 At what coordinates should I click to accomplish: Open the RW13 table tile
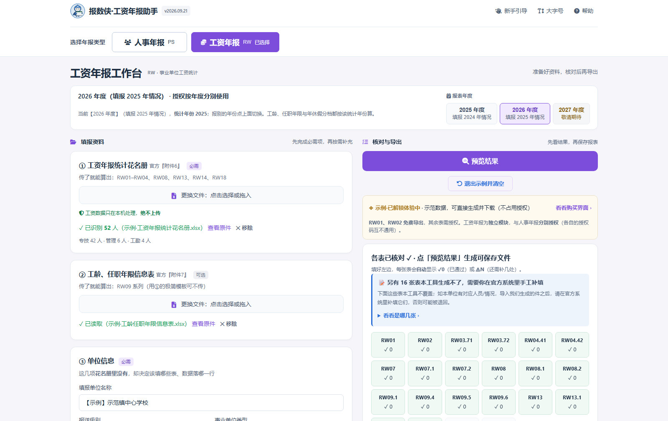tap(535, 402)
